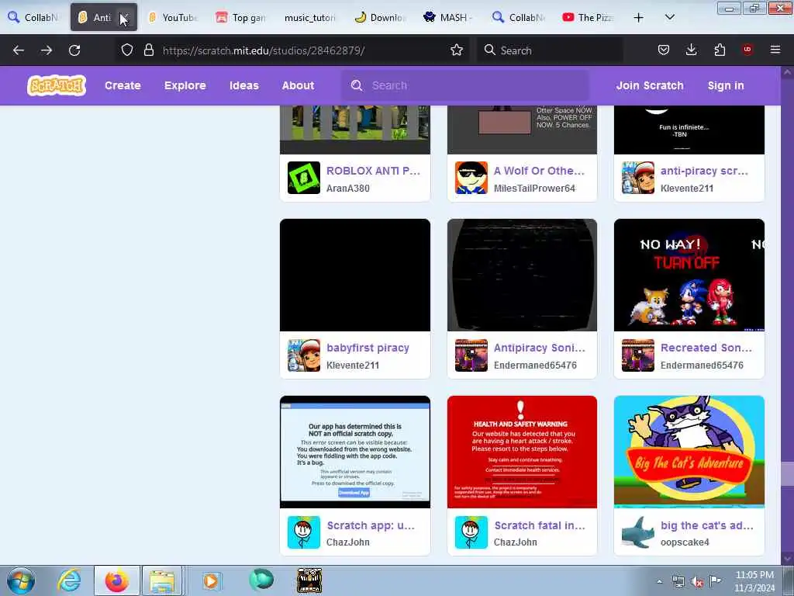Open the Create menu item
794x596 pixels.
123,85
